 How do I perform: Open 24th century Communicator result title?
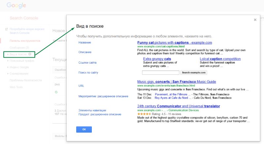[179, 106]
